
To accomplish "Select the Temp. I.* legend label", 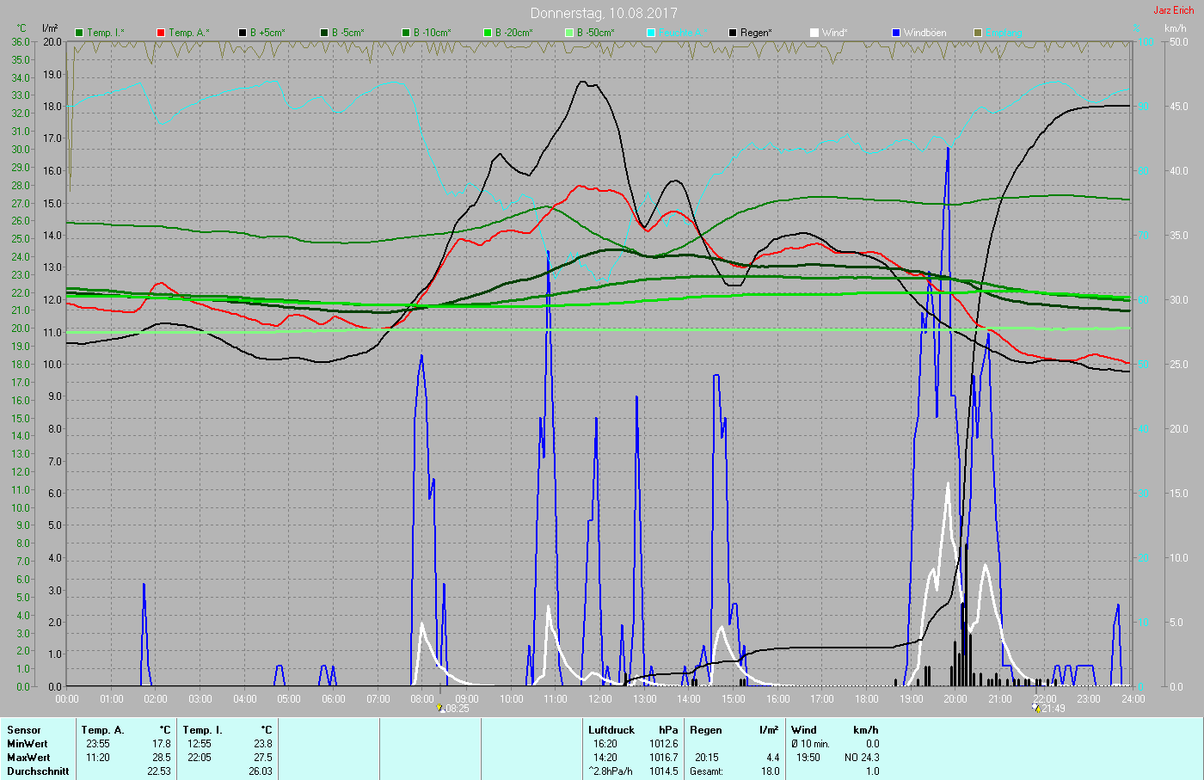I will [x=106, y=33].
